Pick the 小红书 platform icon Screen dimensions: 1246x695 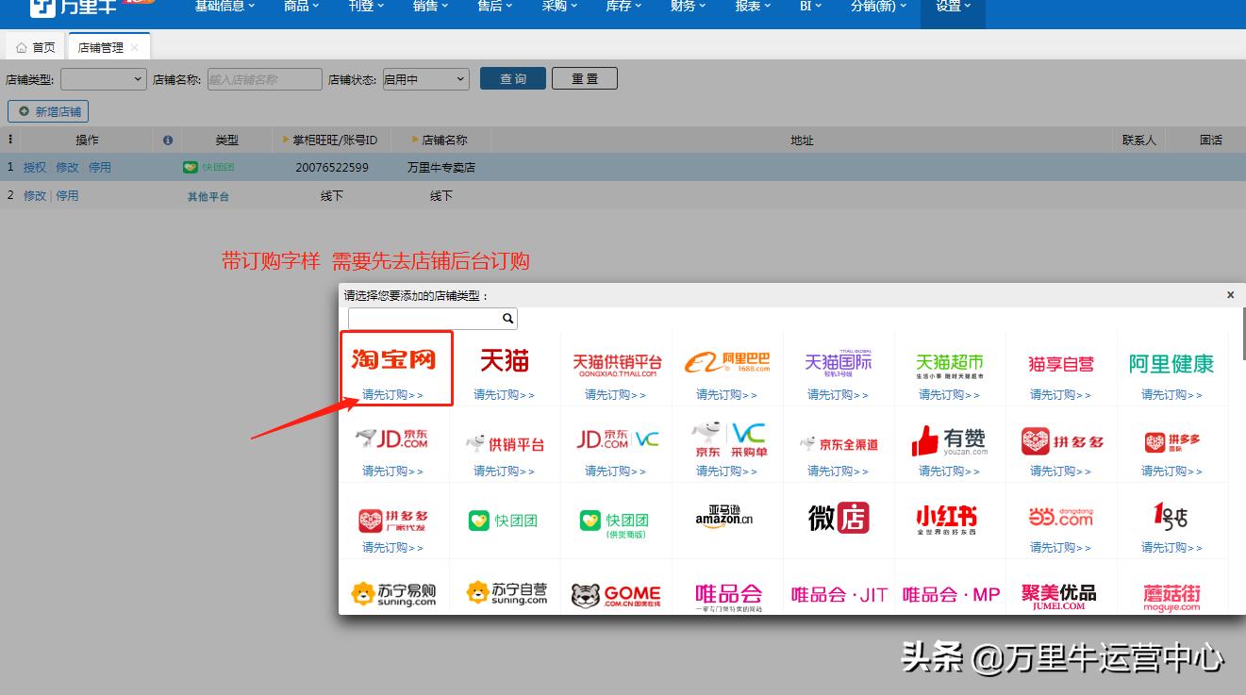click(x=947, y=518)
